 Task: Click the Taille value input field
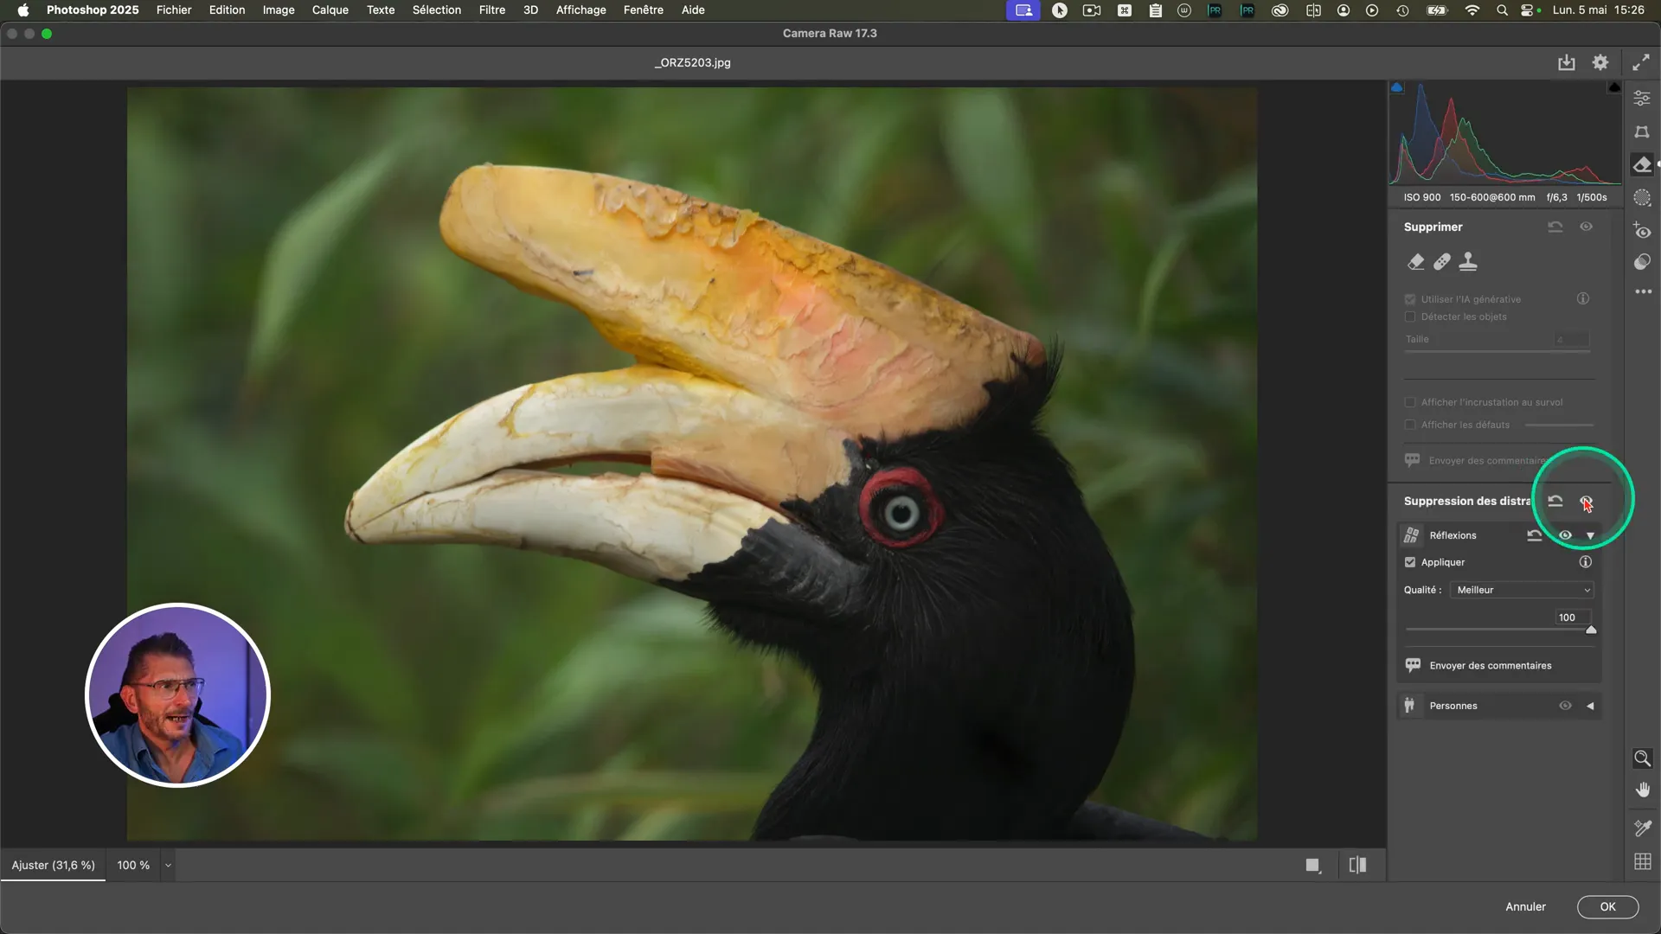(1572, 339)
